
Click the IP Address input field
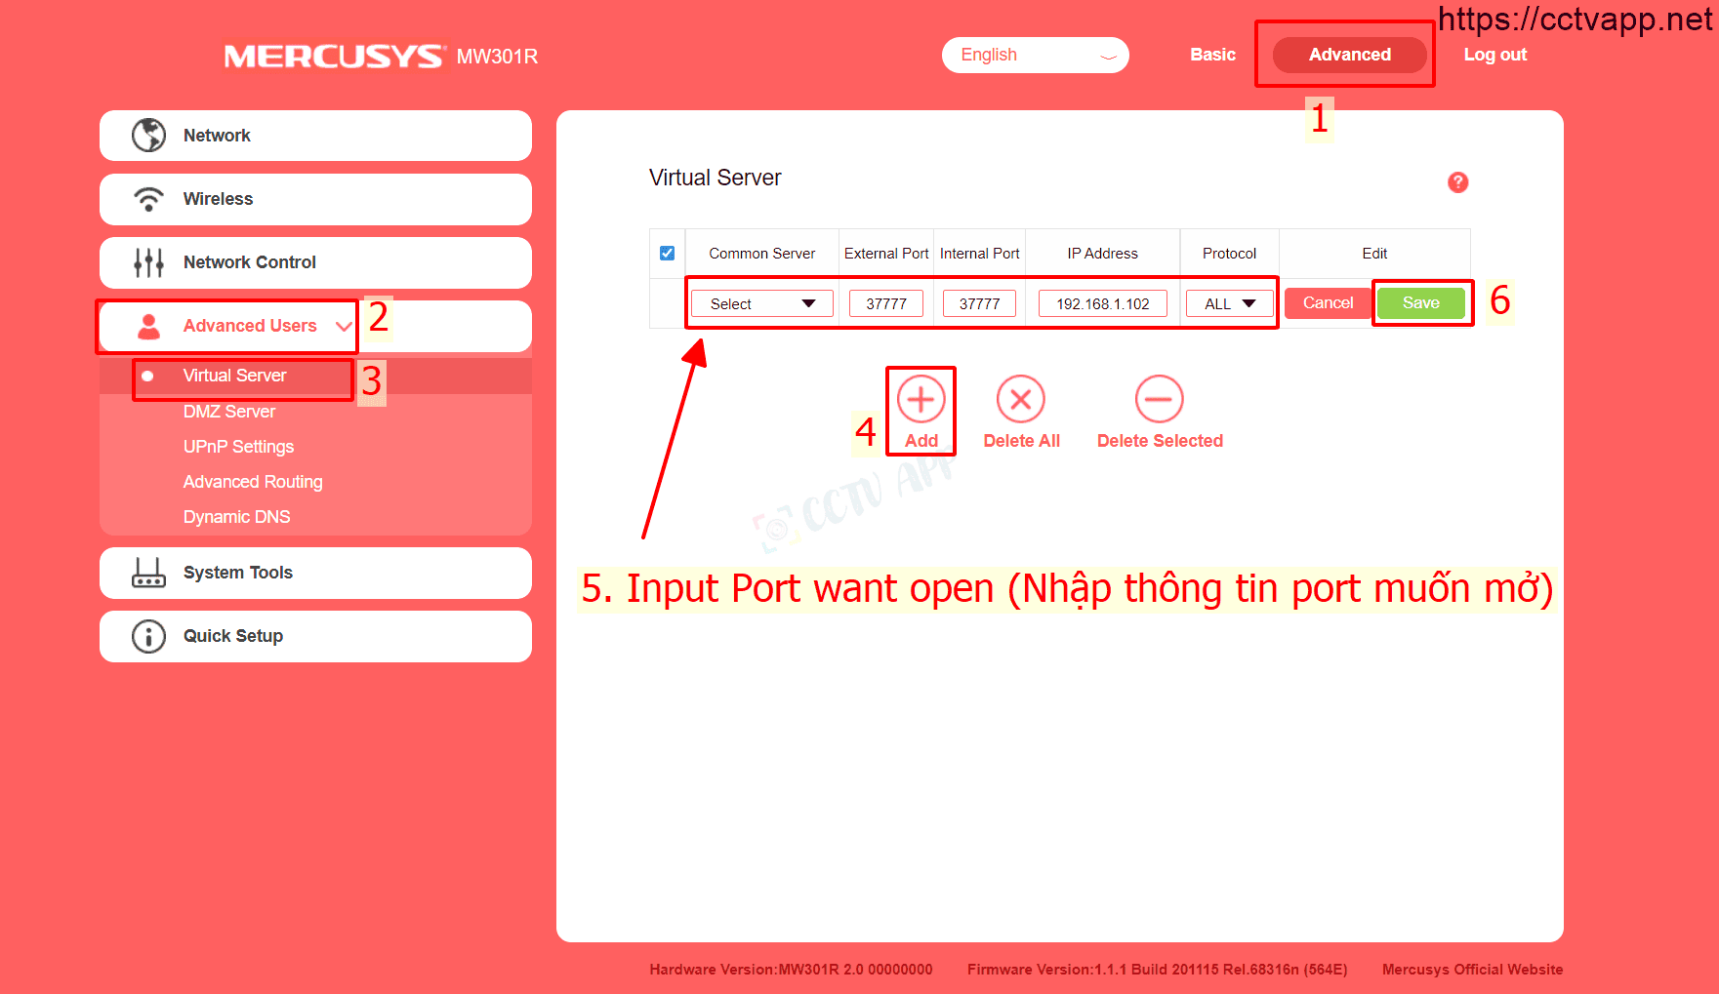click(1102, 303)
